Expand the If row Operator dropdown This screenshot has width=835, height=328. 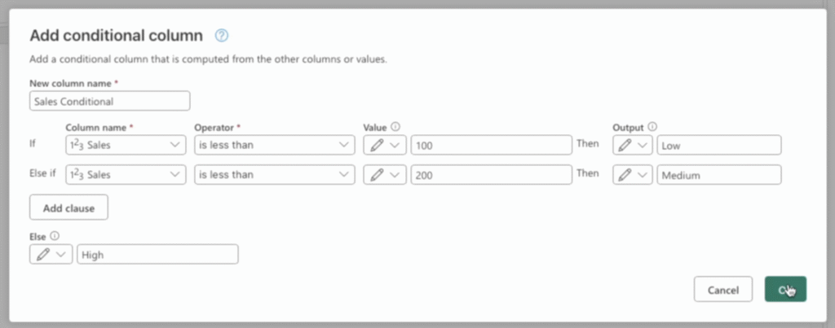point(273,145)
